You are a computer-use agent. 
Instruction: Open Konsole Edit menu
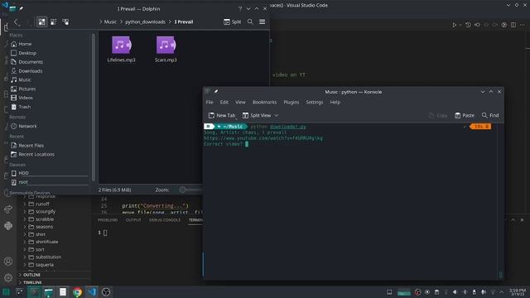[x=224, y=102]
